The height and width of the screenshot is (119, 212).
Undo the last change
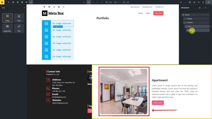[181, 2]
